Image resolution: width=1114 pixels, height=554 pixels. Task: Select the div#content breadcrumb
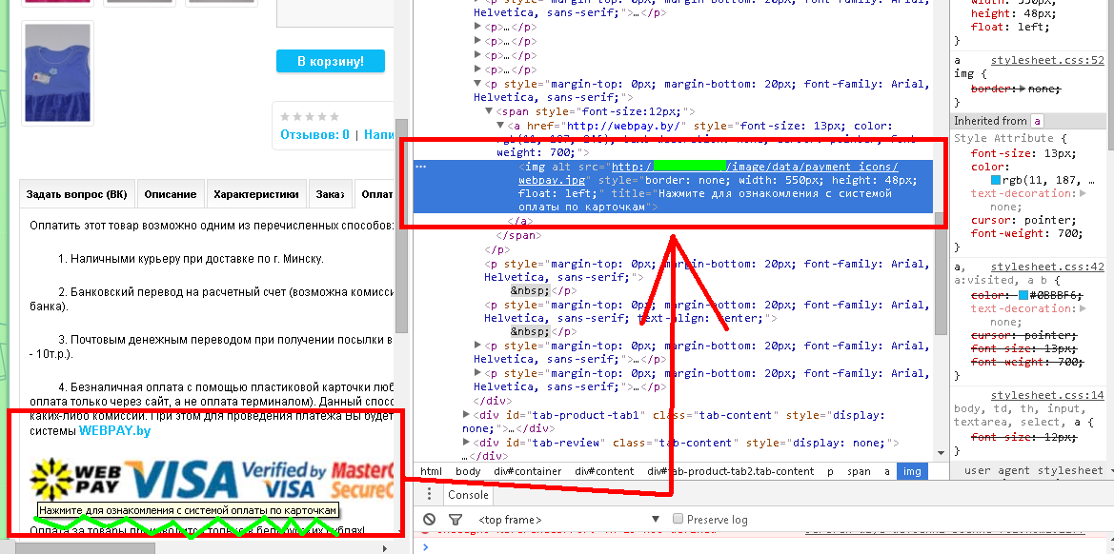click(x=604, y=471)
